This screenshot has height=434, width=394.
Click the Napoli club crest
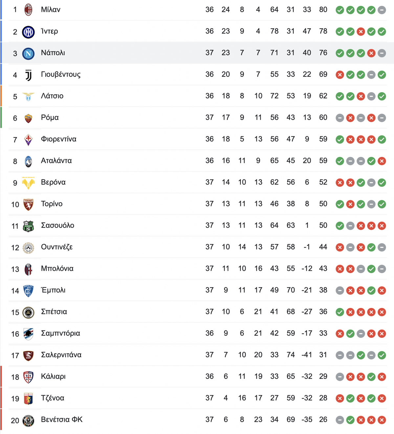coord(28,54)
